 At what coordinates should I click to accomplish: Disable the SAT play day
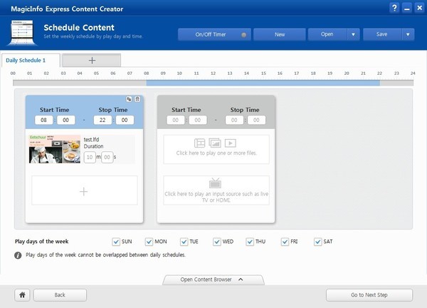(x=317, y=242)
